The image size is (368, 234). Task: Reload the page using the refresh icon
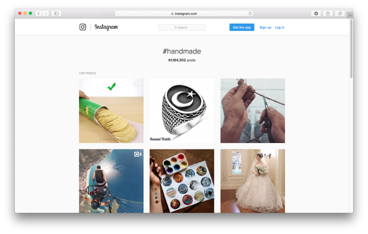tap(250, 13)
